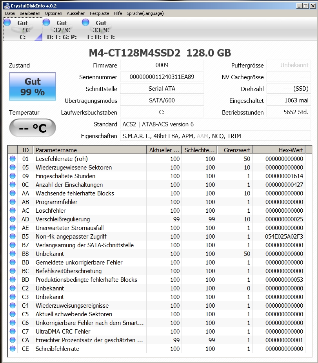318x363 pixels.
Task: Click the Eigenschaften features field
Action: coord(215,136)
